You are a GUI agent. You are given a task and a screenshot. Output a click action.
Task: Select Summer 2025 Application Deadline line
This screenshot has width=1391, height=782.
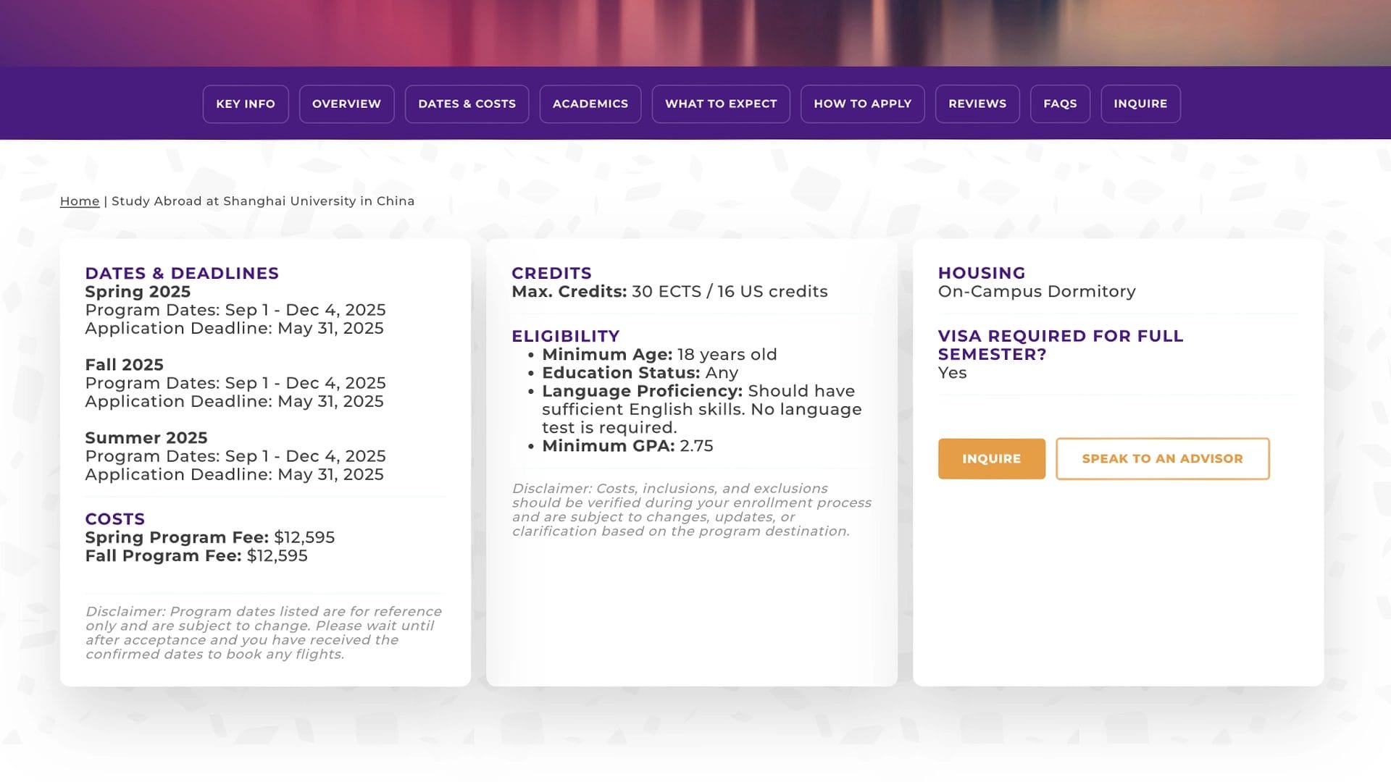coord(234,474)
